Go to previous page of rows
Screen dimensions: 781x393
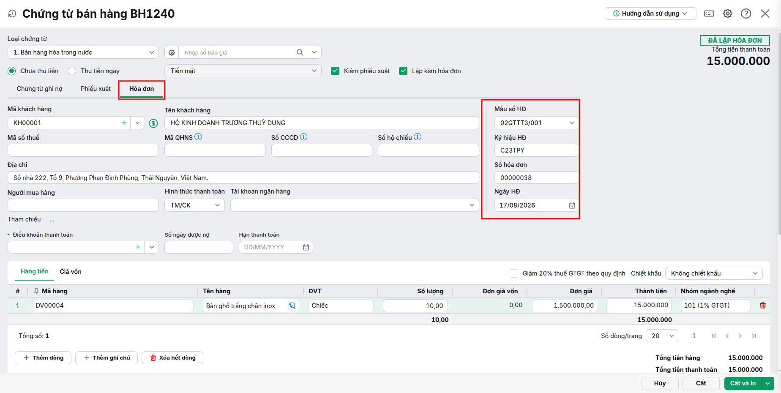(727, 336)
